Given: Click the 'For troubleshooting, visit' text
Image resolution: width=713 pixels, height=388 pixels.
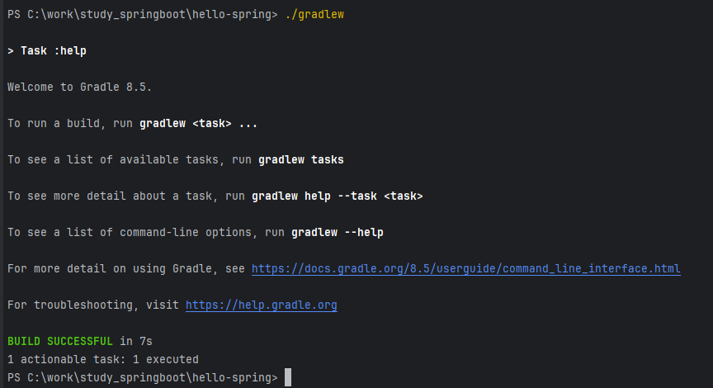Looking at the screenshot, I should (x=93, y=305).
